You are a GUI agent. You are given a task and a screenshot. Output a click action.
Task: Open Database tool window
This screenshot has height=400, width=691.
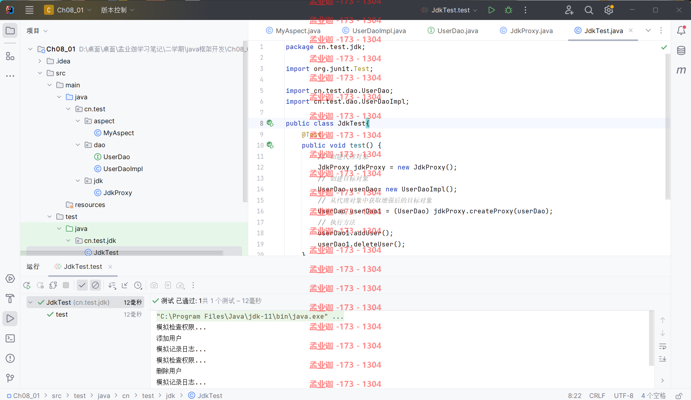681,50
